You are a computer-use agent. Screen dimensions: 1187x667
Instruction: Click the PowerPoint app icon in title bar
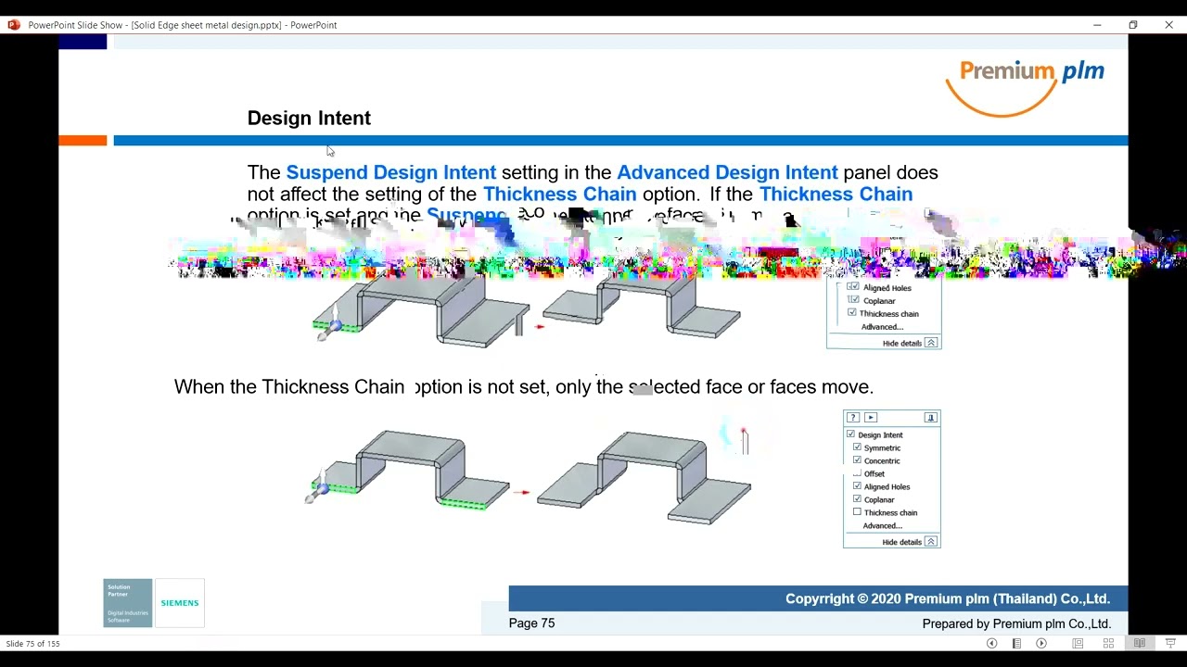pos(13,25)
